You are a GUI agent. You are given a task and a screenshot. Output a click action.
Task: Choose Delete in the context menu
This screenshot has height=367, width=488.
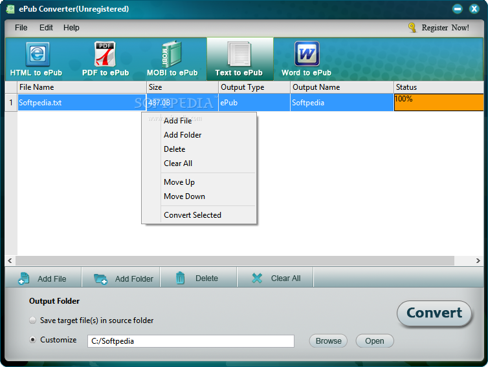199,149
